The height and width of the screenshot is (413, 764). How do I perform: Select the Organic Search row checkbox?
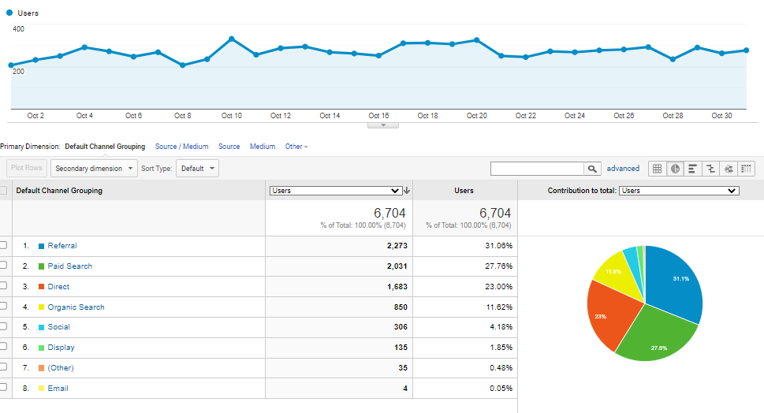coord(3,307)
